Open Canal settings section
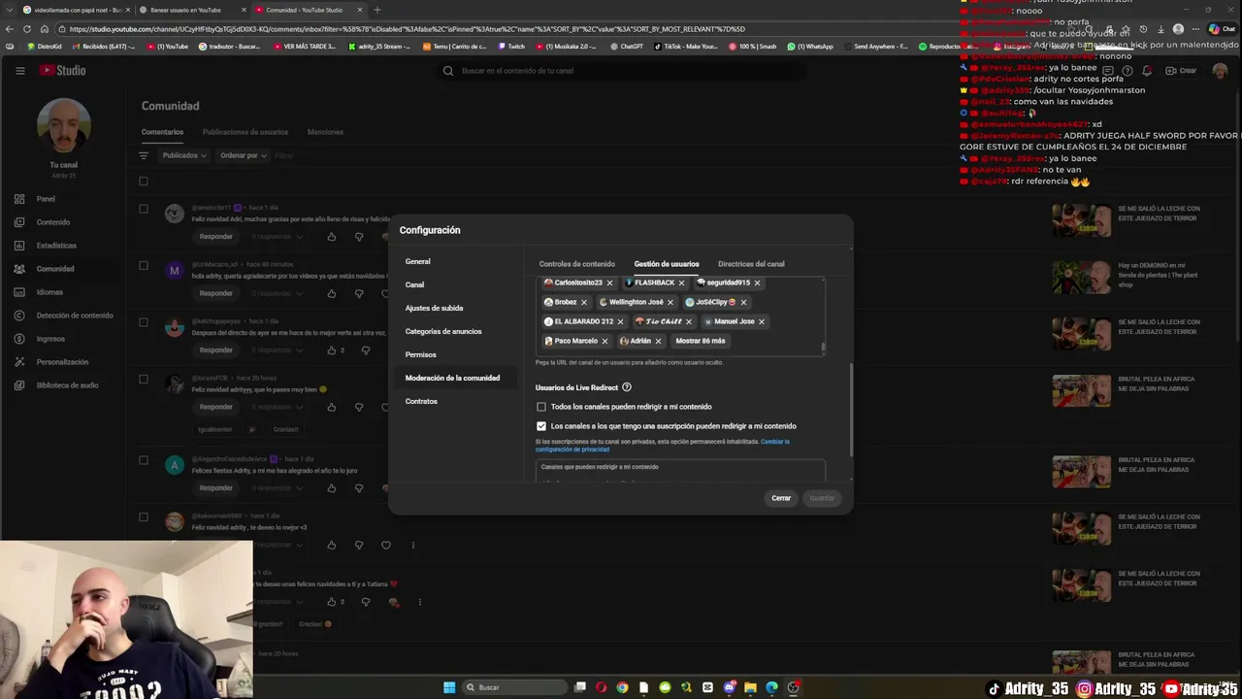This screenshot has width=1242, height=699. click(x=415, y=284)
